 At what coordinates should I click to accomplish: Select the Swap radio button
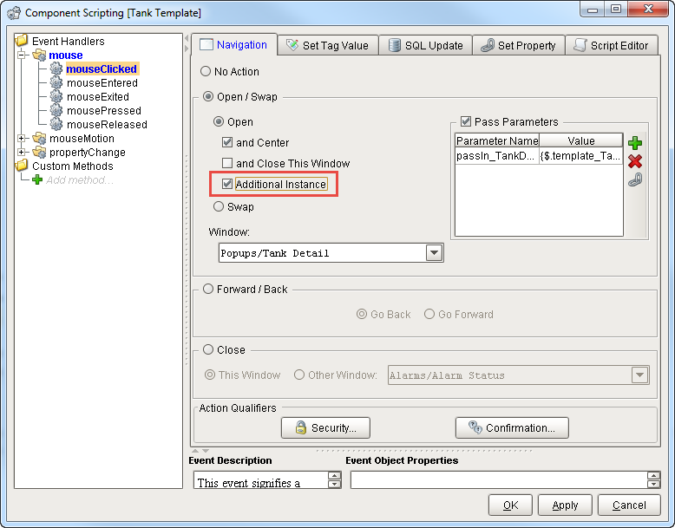[219, 206]
